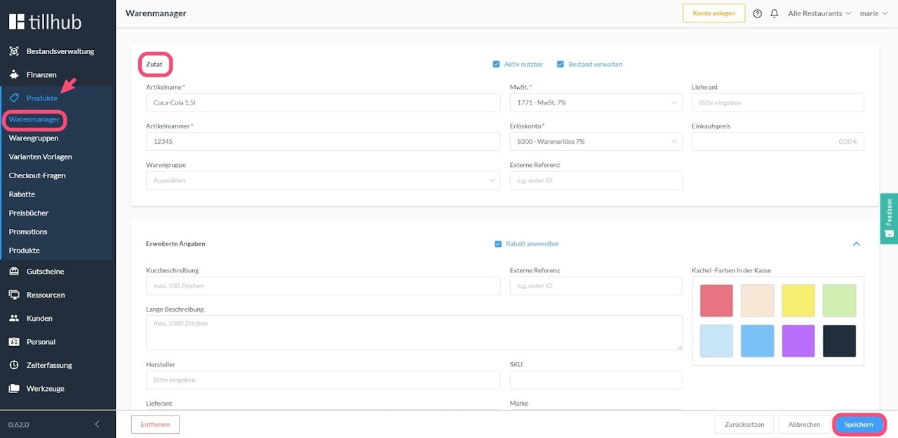Click the Lange Beschreibung textarea

(414, 333)
